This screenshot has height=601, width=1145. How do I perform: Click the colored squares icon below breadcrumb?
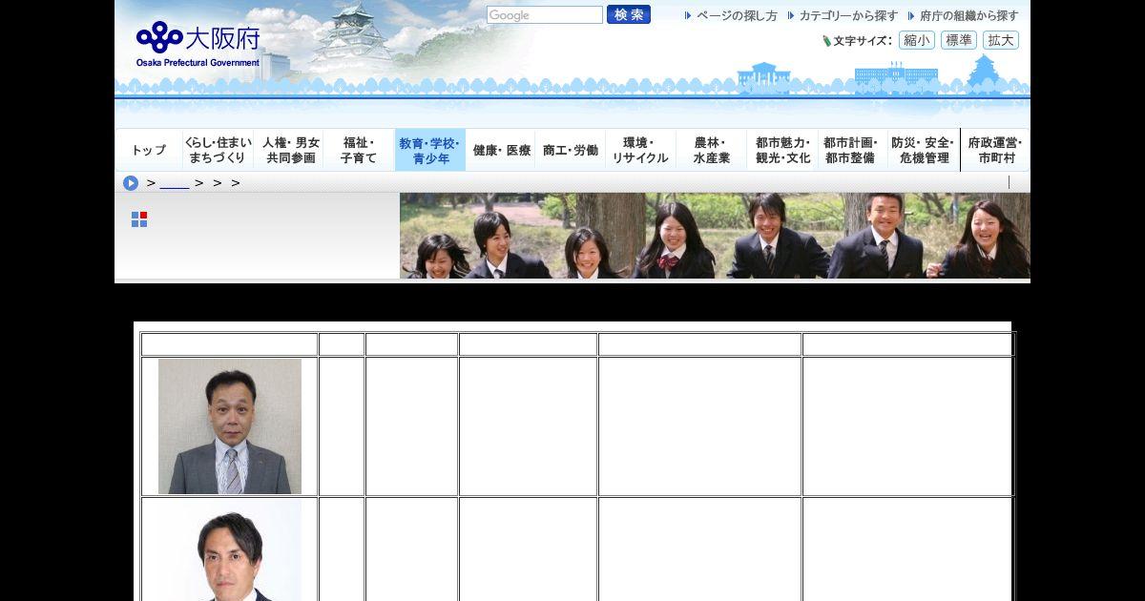[139, 219]
